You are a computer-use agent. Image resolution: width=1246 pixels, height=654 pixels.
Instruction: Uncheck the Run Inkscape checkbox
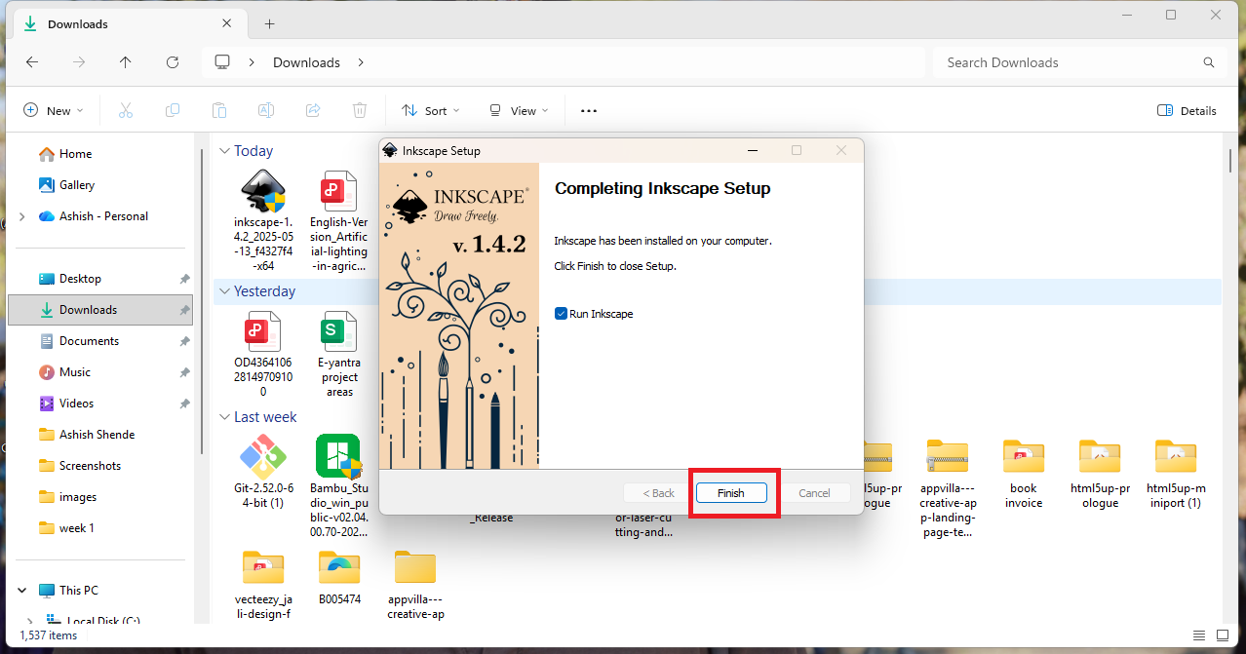561,314
